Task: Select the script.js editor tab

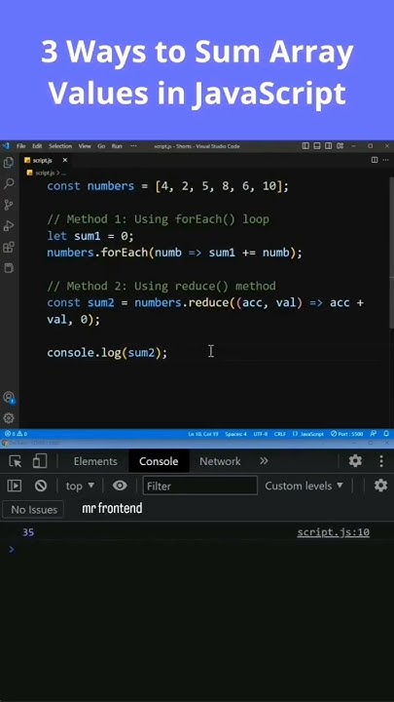Action: (46, 160)
